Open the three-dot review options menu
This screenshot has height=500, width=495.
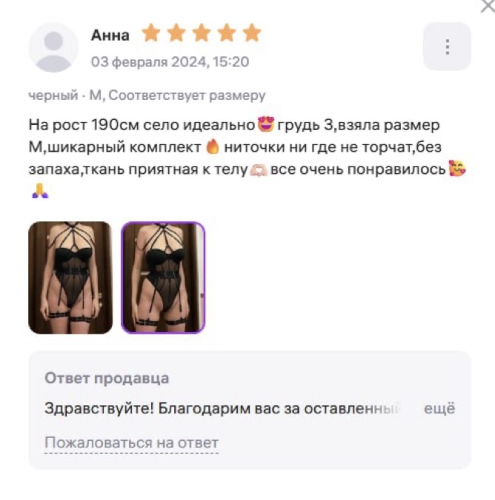pos(447,47)
